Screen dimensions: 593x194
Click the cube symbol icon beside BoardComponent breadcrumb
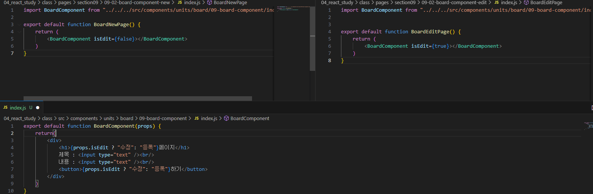(x=226, y=119)
